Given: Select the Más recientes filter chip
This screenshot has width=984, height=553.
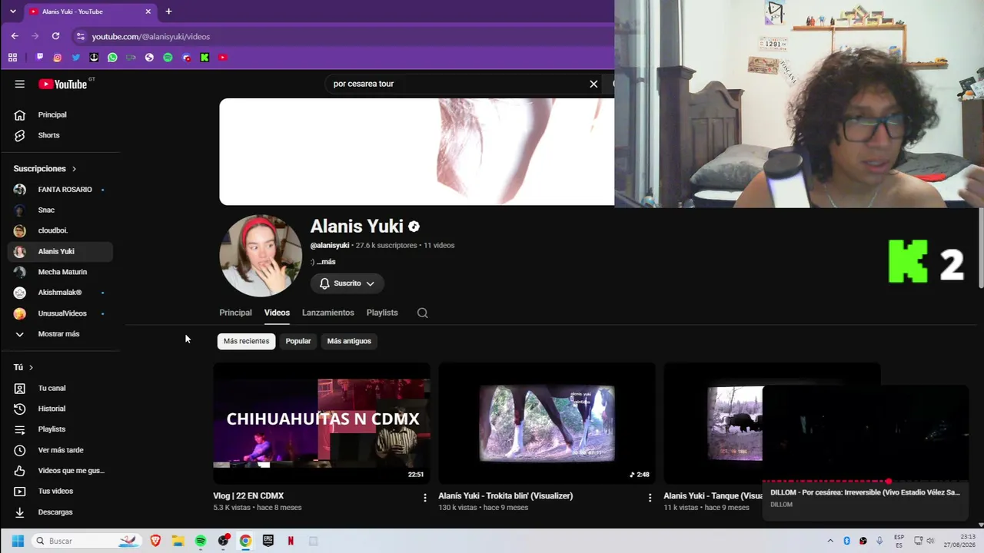Looking at the screenshot, I should tap(246, 341).
